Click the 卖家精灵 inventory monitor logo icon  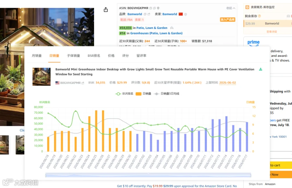[247, 7]
